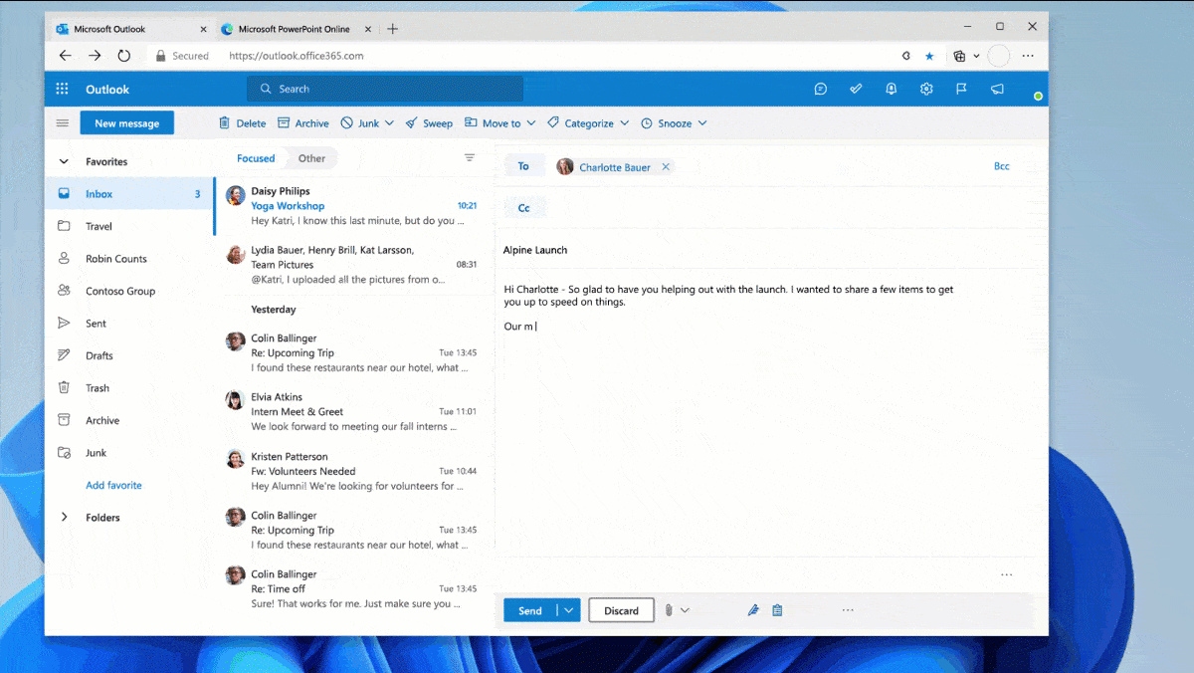Click the Bcc field toggle
The width and height of the screenshot is (1194, 673).
(1001, 165)
